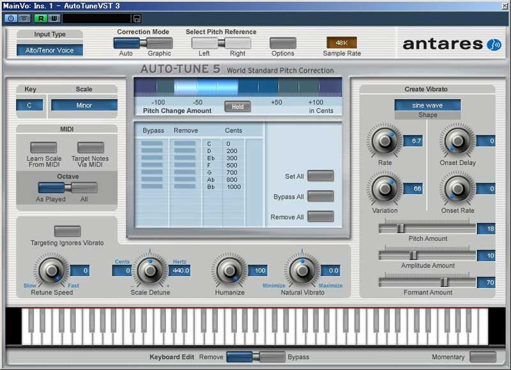Click the preset save disk icon

pos(137,19)
